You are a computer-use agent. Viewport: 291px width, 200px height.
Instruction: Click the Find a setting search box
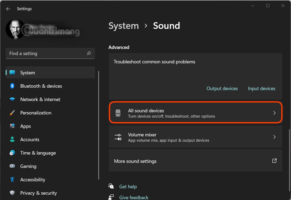pyautogui.click(x=47, y=53)
